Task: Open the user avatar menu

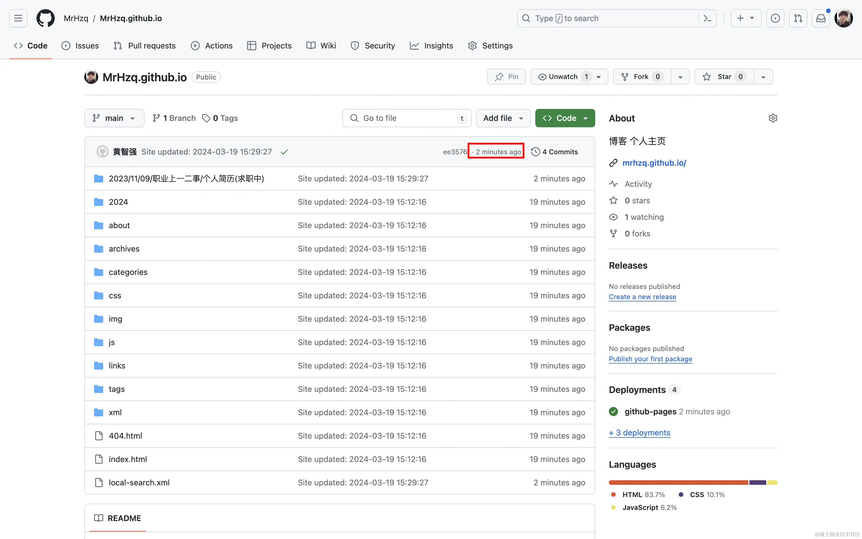Action: (843, 18)
